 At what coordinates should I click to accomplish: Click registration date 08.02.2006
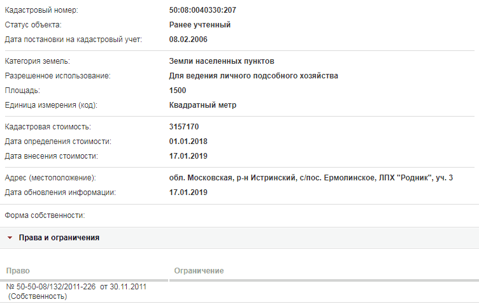188,40
